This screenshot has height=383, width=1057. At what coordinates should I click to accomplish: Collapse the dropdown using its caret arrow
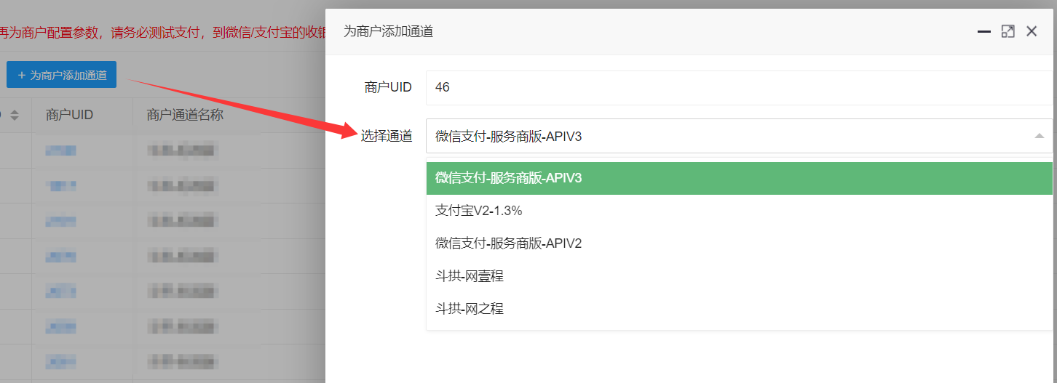(x=1040, y=136)
